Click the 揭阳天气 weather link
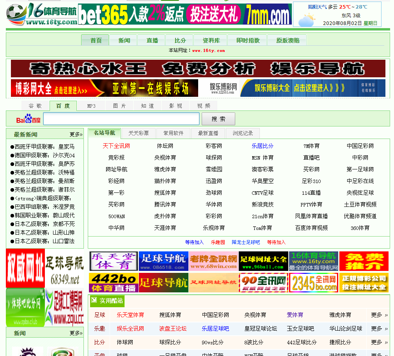Viewport: 394px width, 356px height. [x=318, y=7]
